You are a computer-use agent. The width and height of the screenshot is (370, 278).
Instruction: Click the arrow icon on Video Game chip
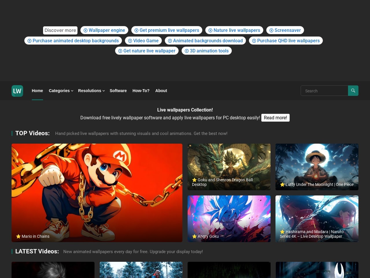coord(130,41)
